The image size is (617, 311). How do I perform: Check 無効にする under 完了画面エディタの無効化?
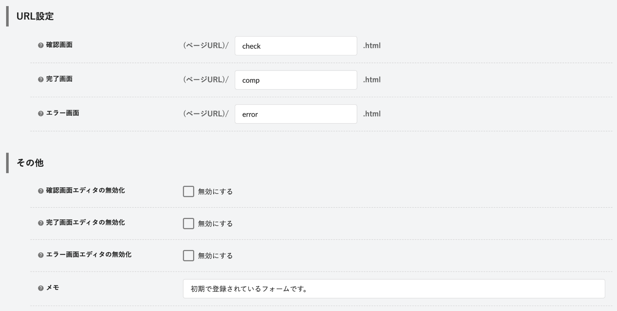click(188, 223)
